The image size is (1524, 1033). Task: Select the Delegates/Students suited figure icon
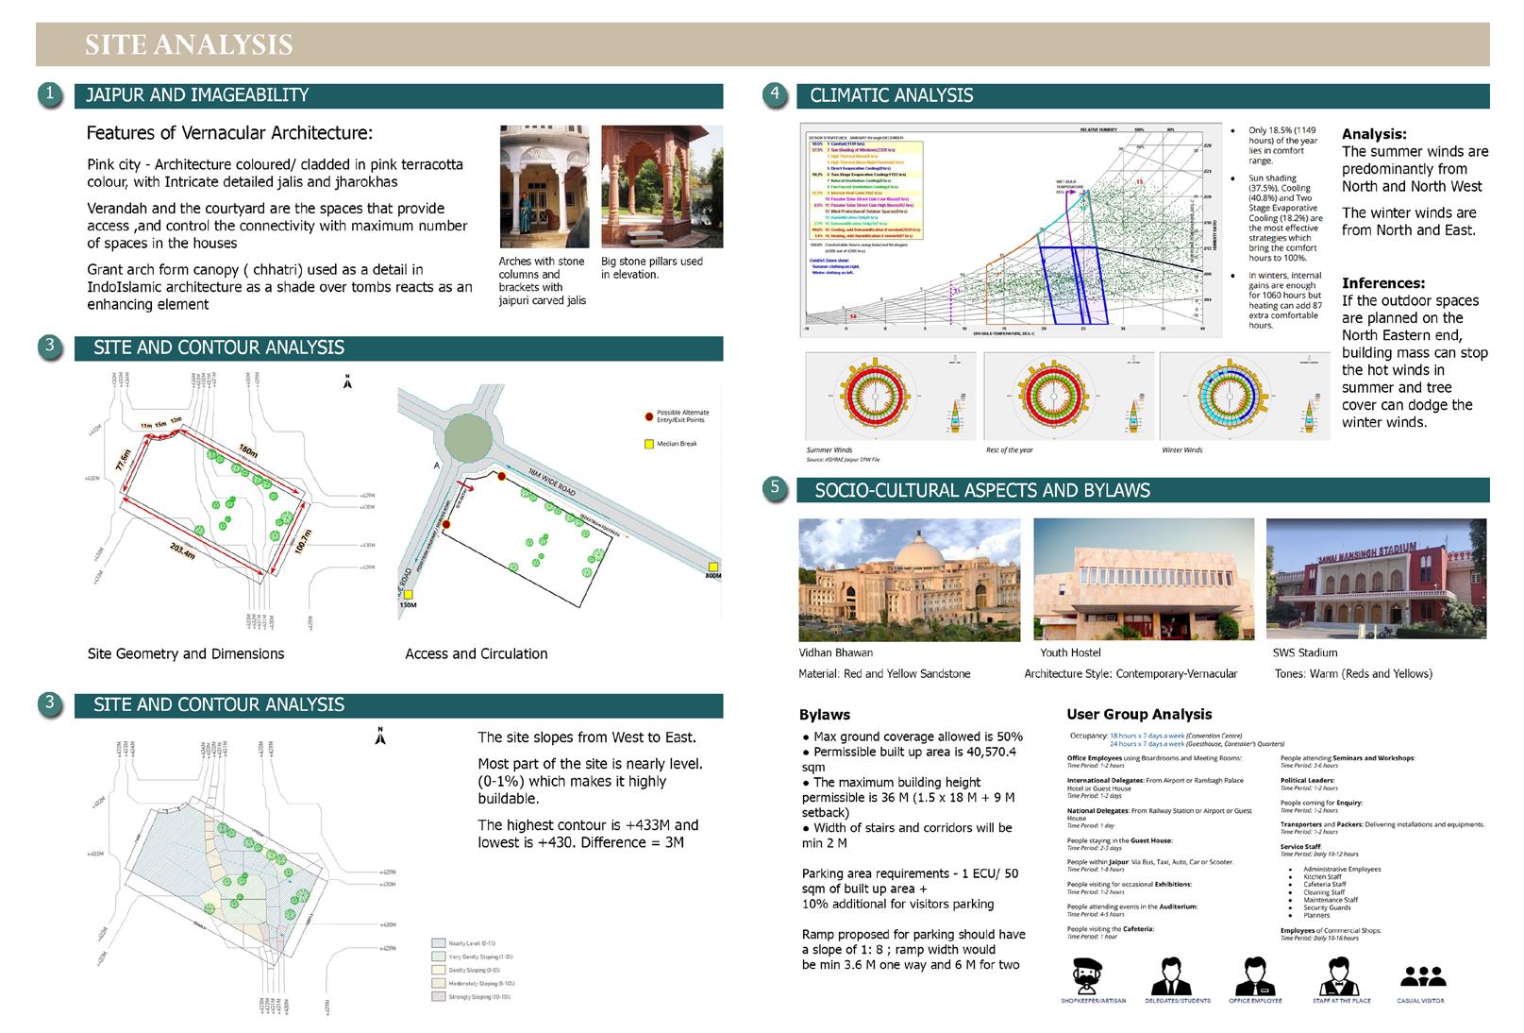tap(1173, 974)
